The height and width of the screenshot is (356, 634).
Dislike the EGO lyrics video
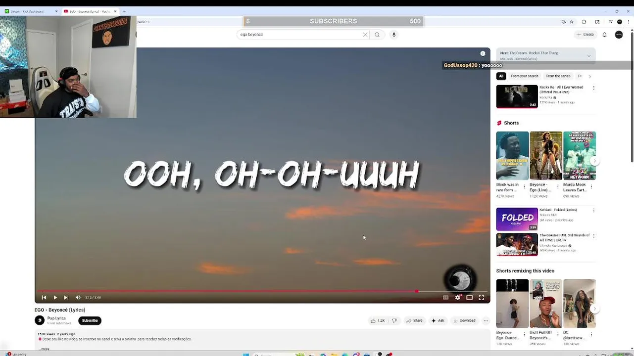394,320
